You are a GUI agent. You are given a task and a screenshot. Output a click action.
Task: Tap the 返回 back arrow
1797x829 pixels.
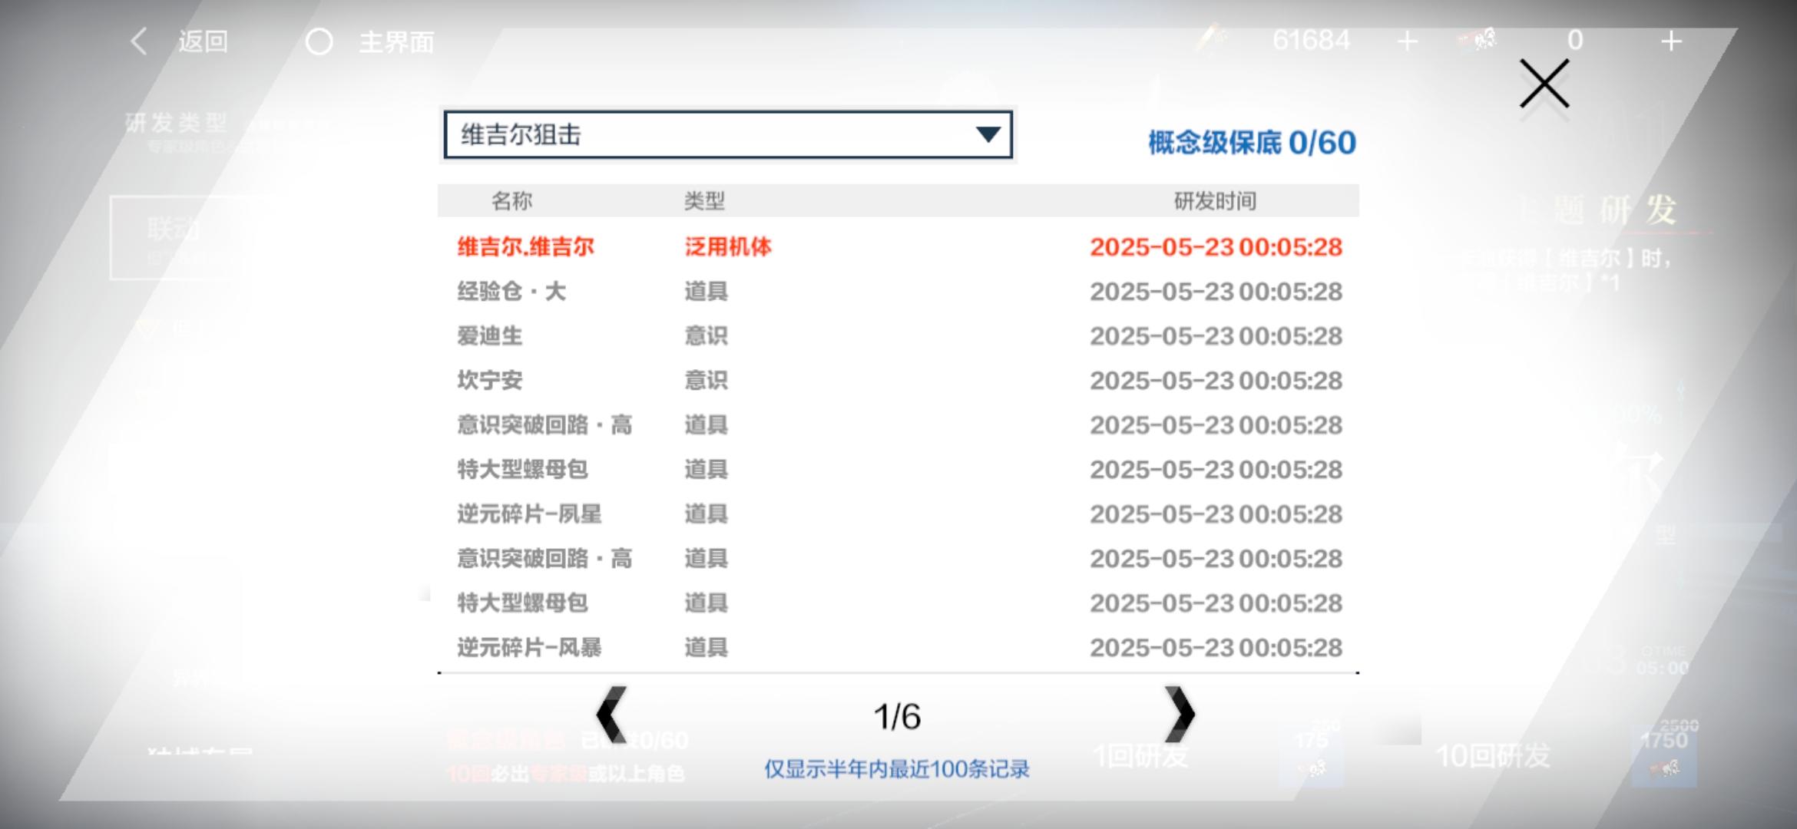click(138, 41)
